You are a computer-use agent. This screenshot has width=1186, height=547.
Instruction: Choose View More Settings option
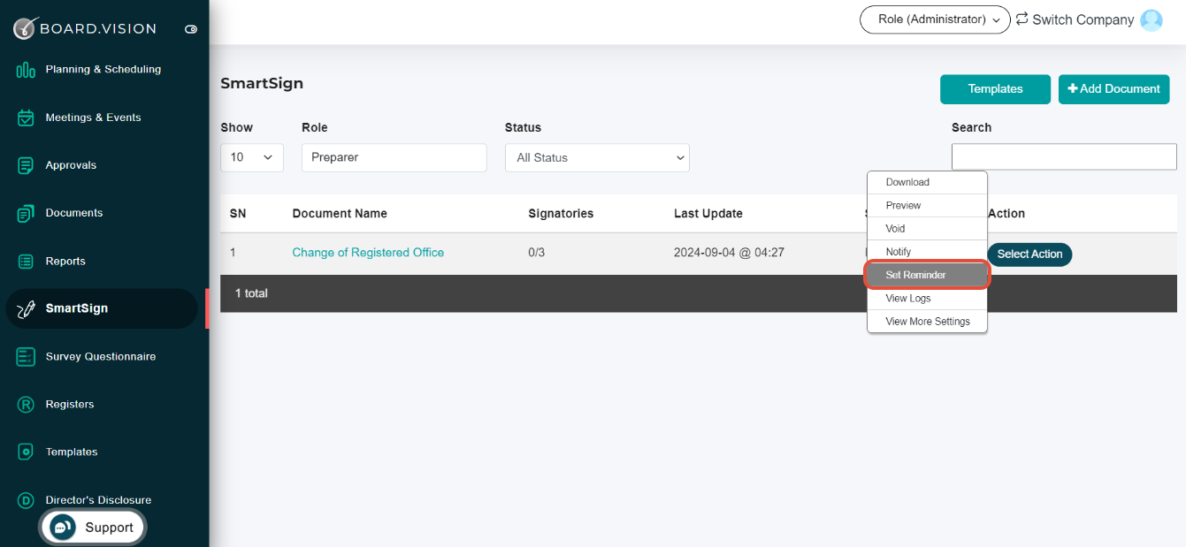pyautogui.click(x=927, y=322)
